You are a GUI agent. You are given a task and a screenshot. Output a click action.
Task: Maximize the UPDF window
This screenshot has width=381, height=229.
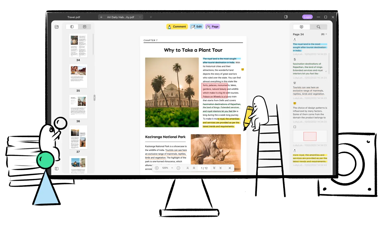(x=326, y=17)
